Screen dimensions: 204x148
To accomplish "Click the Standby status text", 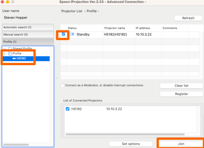I will 83,34.
